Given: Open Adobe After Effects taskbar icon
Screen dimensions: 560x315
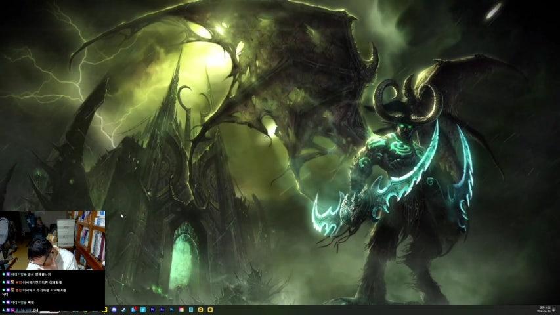Looking at the screenshot, I should (162, 309).
